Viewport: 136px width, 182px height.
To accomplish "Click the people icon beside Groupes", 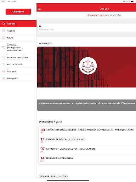I will (x=4, y=71).
